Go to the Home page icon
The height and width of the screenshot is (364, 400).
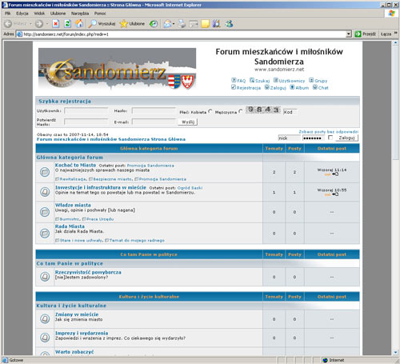(x=79, y=24)
